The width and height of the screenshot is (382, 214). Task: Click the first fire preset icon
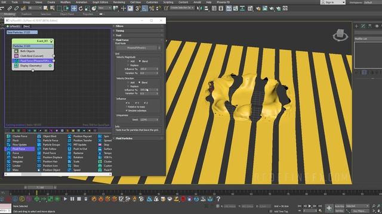click(x=94, y=199)
